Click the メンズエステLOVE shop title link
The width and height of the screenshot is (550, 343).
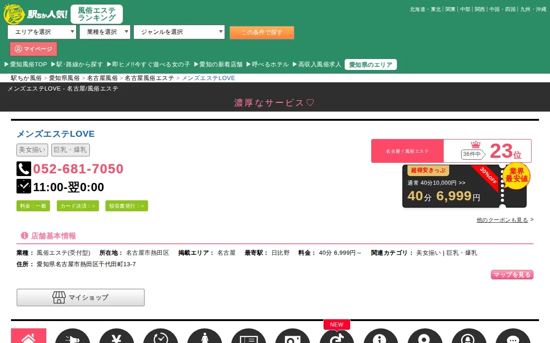pos(55,134)
